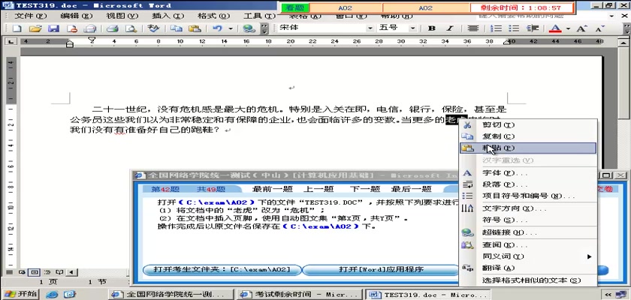
Task: Switch to Reading Layout view icon
Action: click(x=59, y=272)
